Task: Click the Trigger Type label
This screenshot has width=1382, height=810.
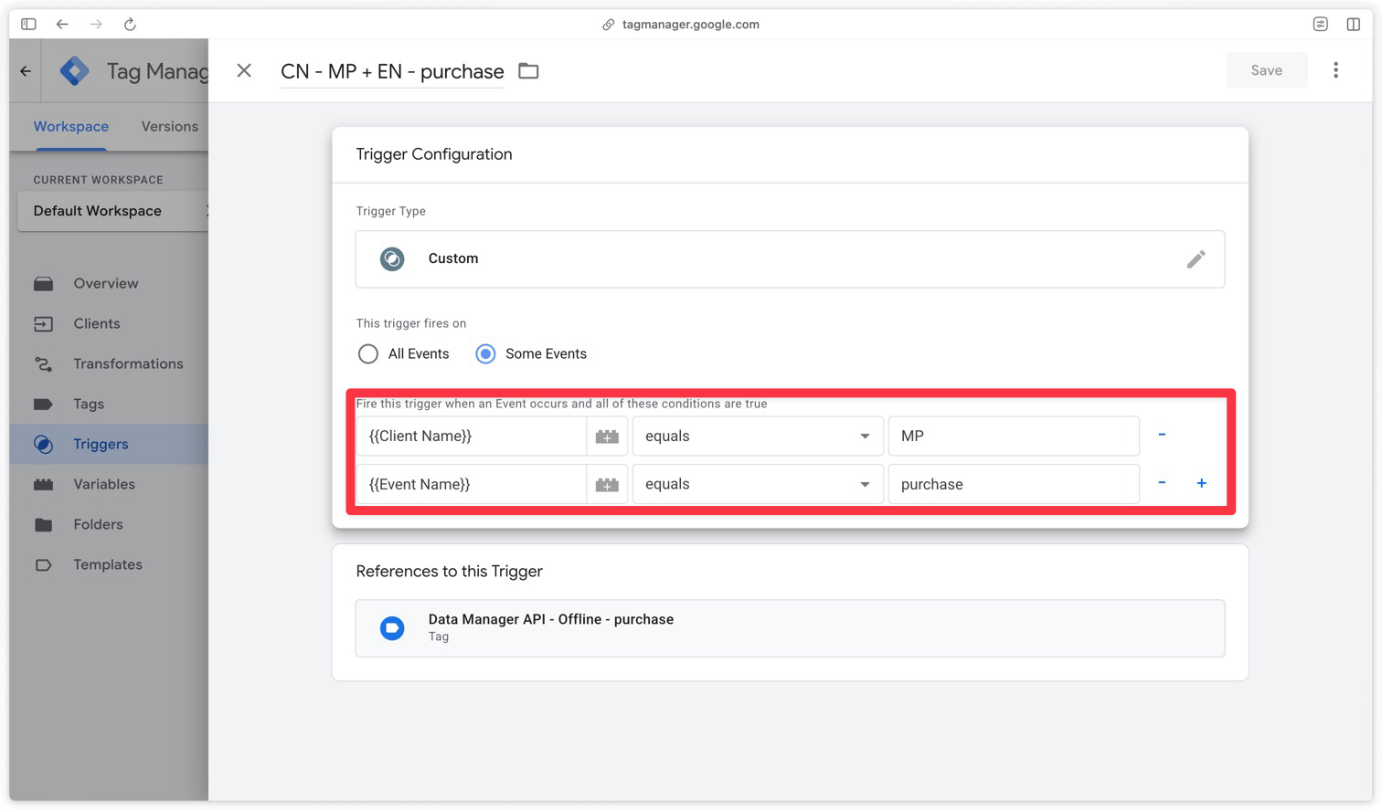Action: pos(390,211)
